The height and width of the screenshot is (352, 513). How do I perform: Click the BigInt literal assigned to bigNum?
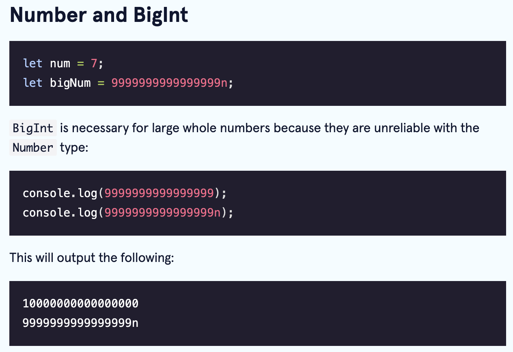click(x=169, y=83)
